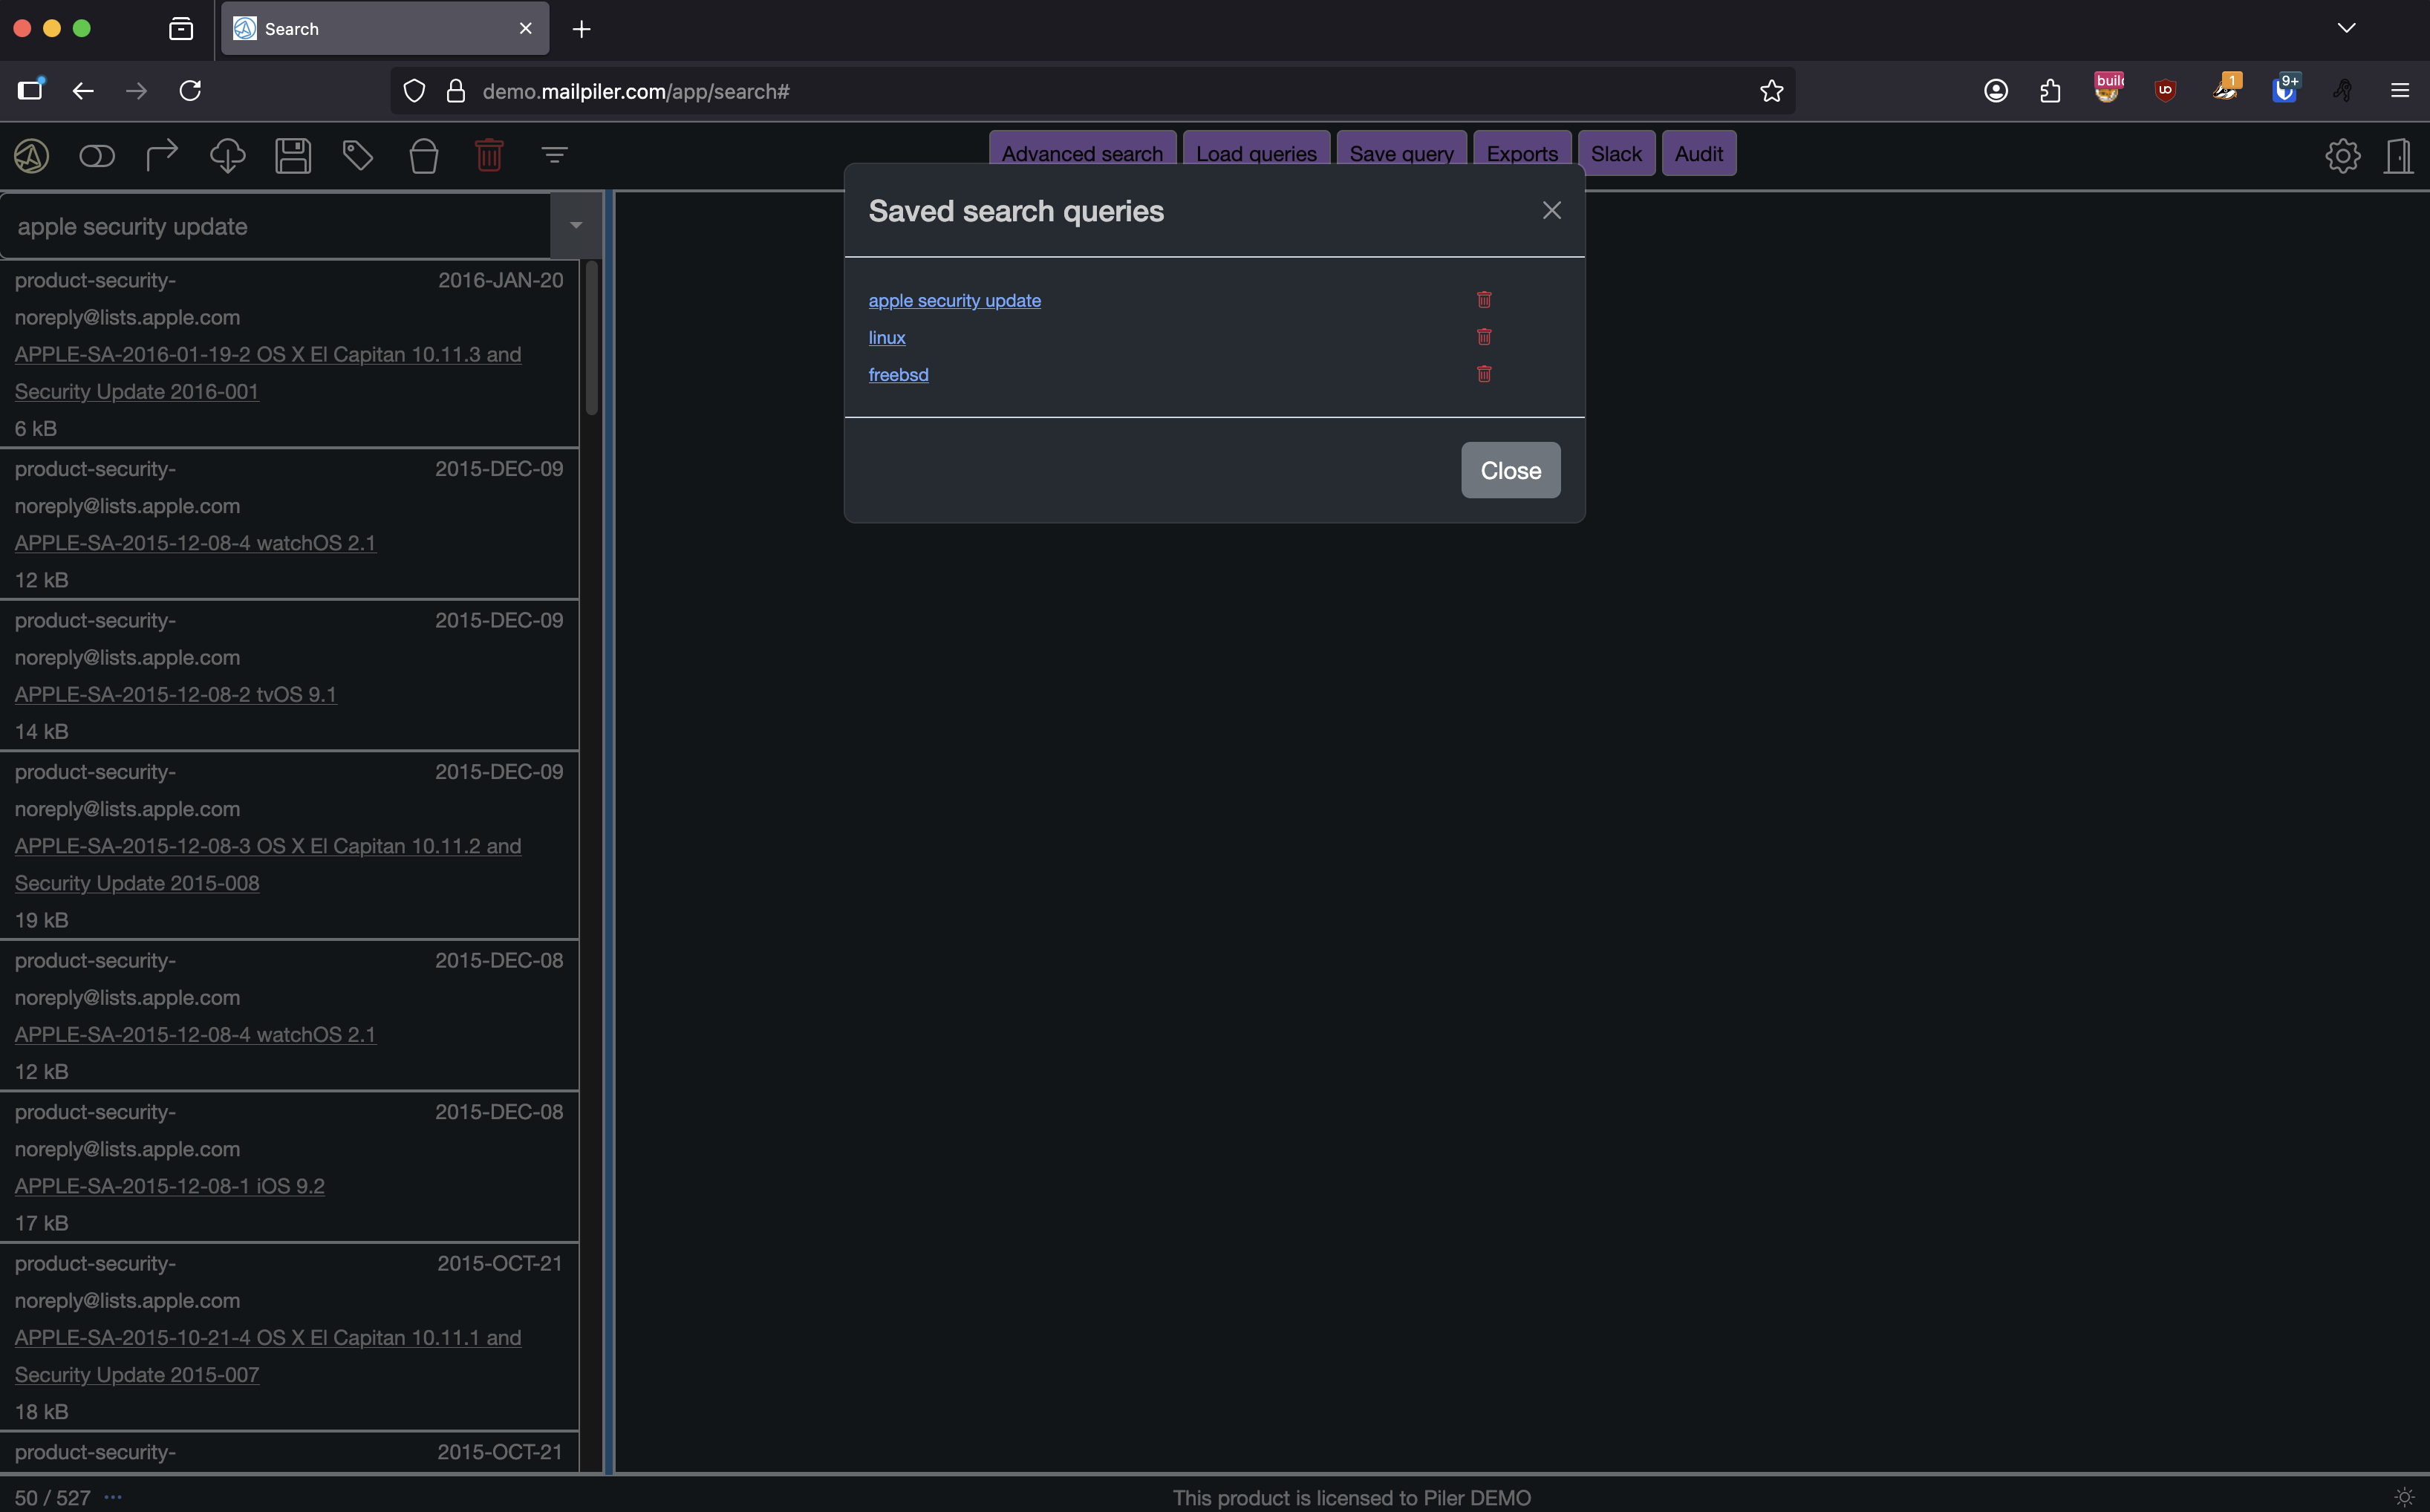Toggle the pill-shaped switch in toolbar
The image size is (2430, 1512).
97,156
